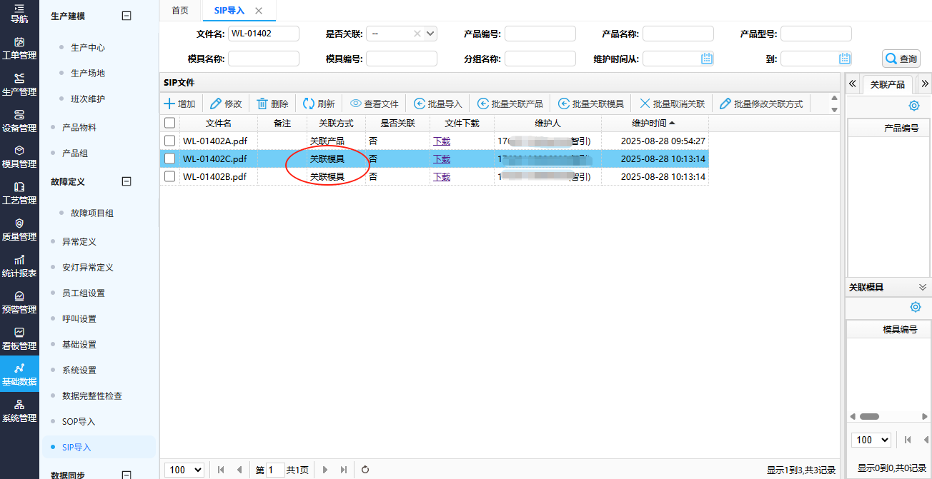Click the 查询 search button

click(x=901, y=59)
